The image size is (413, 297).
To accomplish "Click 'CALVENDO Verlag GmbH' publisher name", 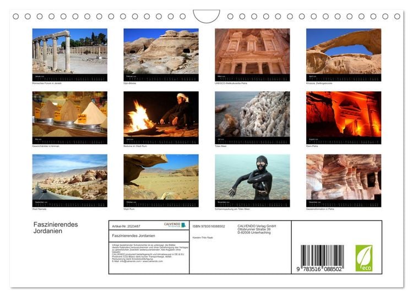I will pos(257,226).
